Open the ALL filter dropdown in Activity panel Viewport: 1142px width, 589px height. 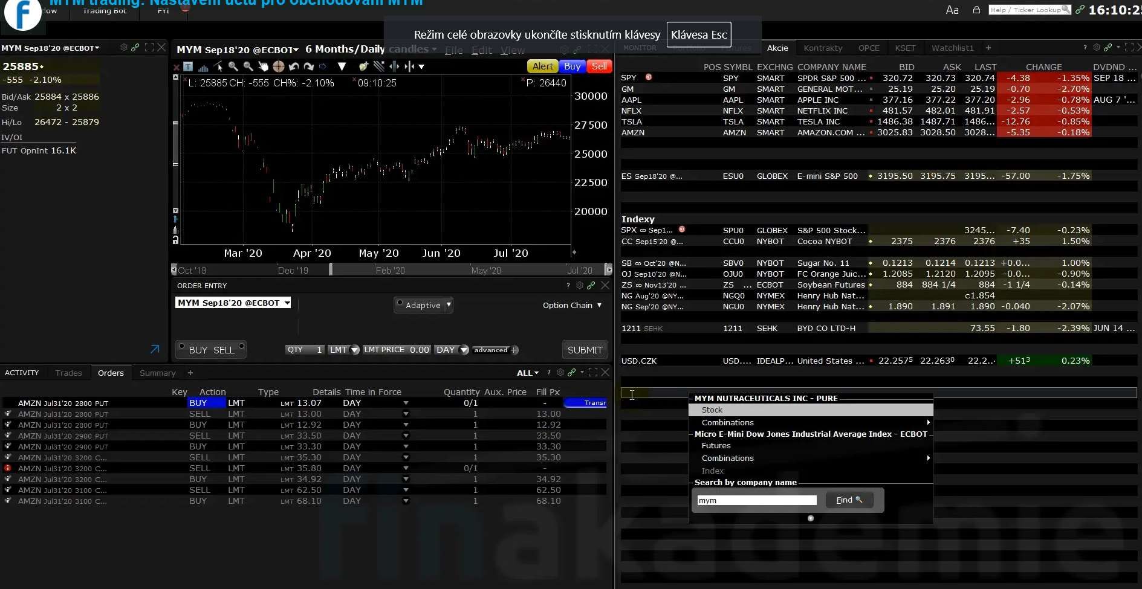pos(528,373)
